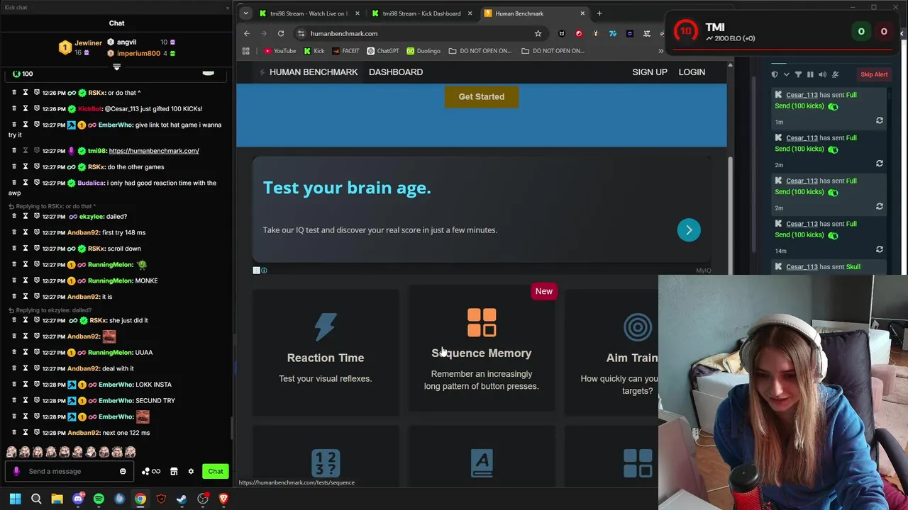Expand the bookmarks overflow chevron
Image resolution: width=908 pixels, height=510 pixels.
660,51
